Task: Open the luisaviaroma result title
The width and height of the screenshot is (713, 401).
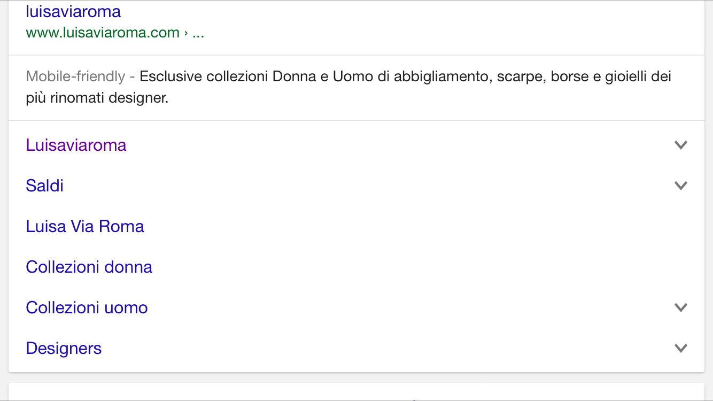Action: coord(73,11)
